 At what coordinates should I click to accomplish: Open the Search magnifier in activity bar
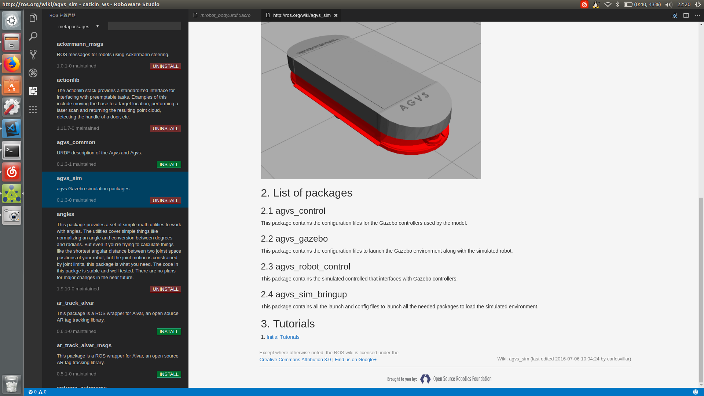(x=33, y=36)
